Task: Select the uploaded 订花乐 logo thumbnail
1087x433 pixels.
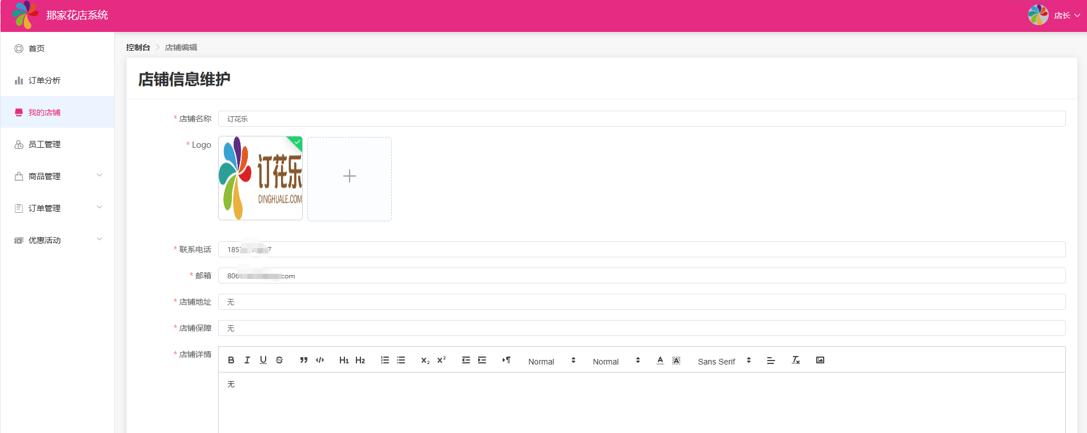Action: [260, 179]
